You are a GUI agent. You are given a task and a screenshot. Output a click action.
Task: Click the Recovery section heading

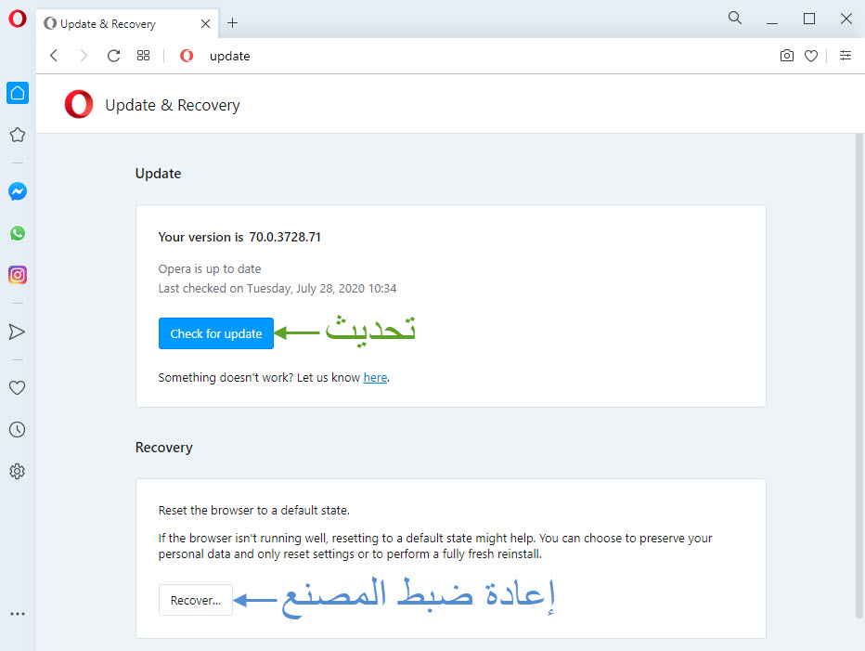click(x=164, y=448)
